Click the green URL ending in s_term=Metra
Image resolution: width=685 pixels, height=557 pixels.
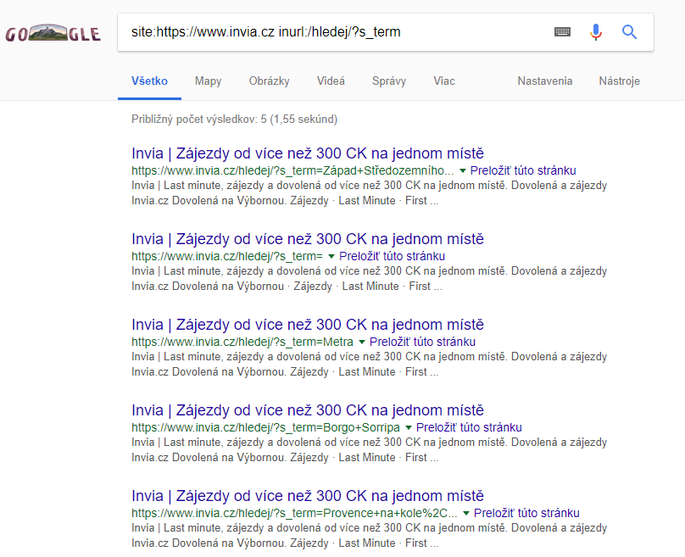(242, 342)
